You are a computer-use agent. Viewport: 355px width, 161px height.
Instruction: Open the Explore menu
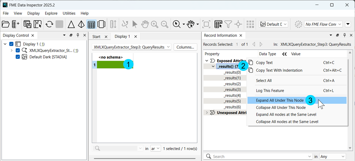tap(51, 13)
